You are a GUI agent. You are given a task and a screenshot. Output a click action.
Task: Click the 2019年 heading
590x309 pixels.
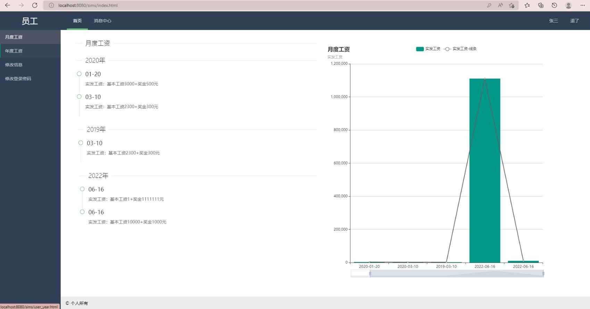coord(96,129)
